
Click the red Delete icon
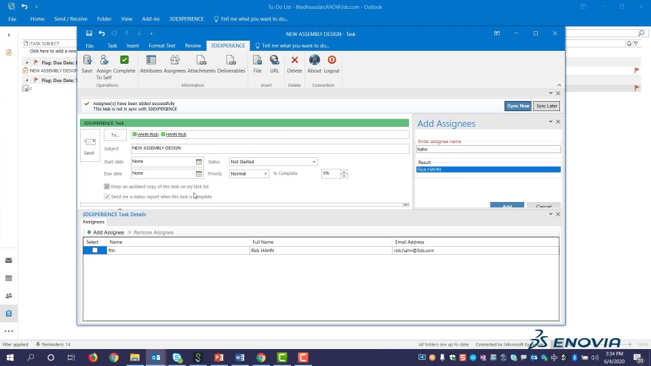tap(294, 61)
